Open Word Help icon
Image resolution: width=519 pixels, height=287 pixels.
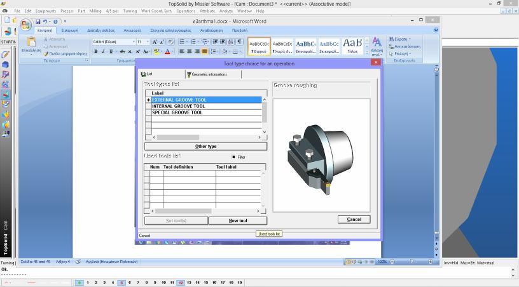coord(436,30)
